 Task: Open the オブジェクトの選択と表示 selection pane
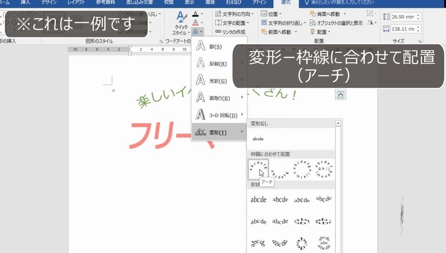click(x=336, y=23)
